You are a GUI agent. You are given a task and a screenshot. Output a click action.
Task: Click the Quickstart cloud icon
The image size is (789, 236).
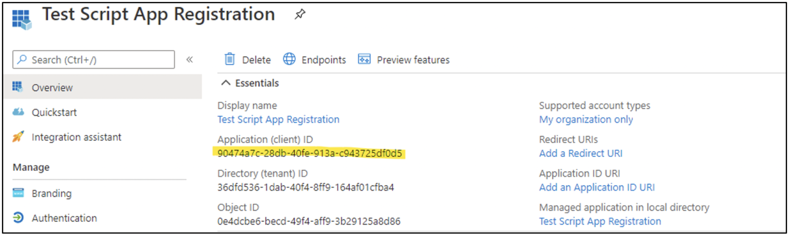tap(18, 112)
